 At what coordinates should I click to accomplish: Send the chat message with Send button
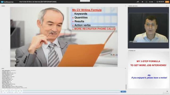coord(123,92)
